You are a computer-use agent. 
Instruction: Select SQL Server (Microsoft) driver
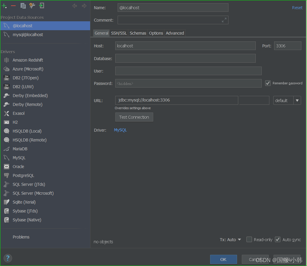45,193
